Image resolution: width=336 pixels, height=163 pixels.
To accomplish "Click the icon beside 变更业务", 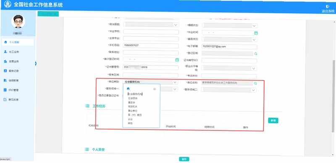I will (5, 61).
